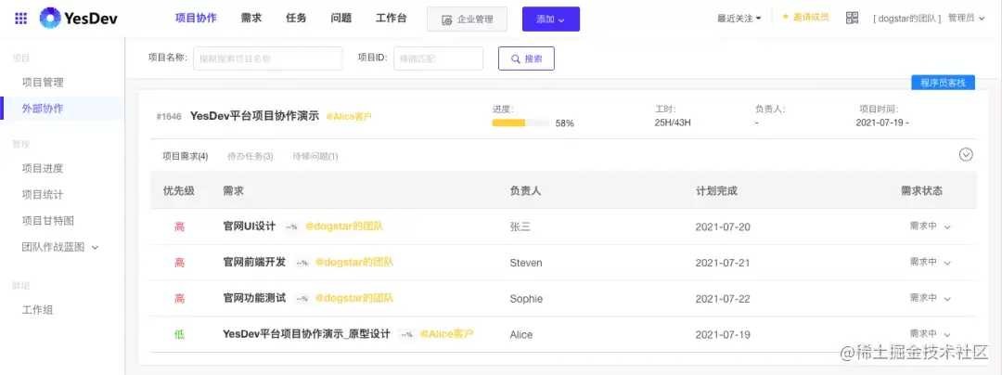Open the QR code icon
Image resolution: width=1002 pixels, height=375 pixels.
852,18
